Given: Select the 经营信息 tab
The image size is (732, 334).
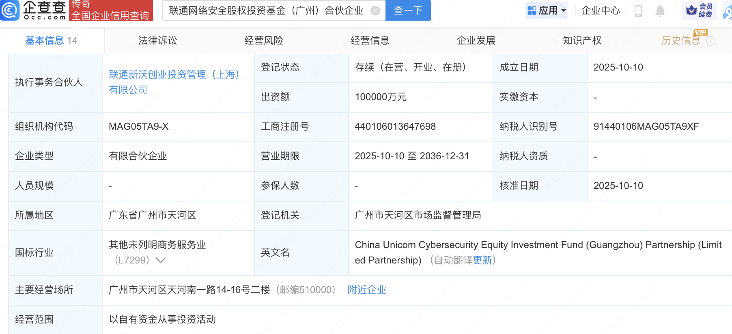Looking at the screenshot, I should pyautogui.click(x=370, y=41).
